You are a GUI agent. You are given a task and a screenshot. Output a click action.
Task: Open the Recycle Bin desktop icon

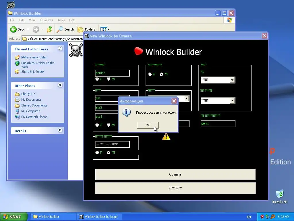point(280,197)
